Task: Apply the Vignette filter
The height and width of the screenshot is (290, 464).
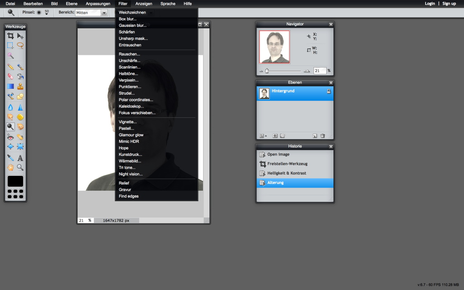Action: [127, 122]
